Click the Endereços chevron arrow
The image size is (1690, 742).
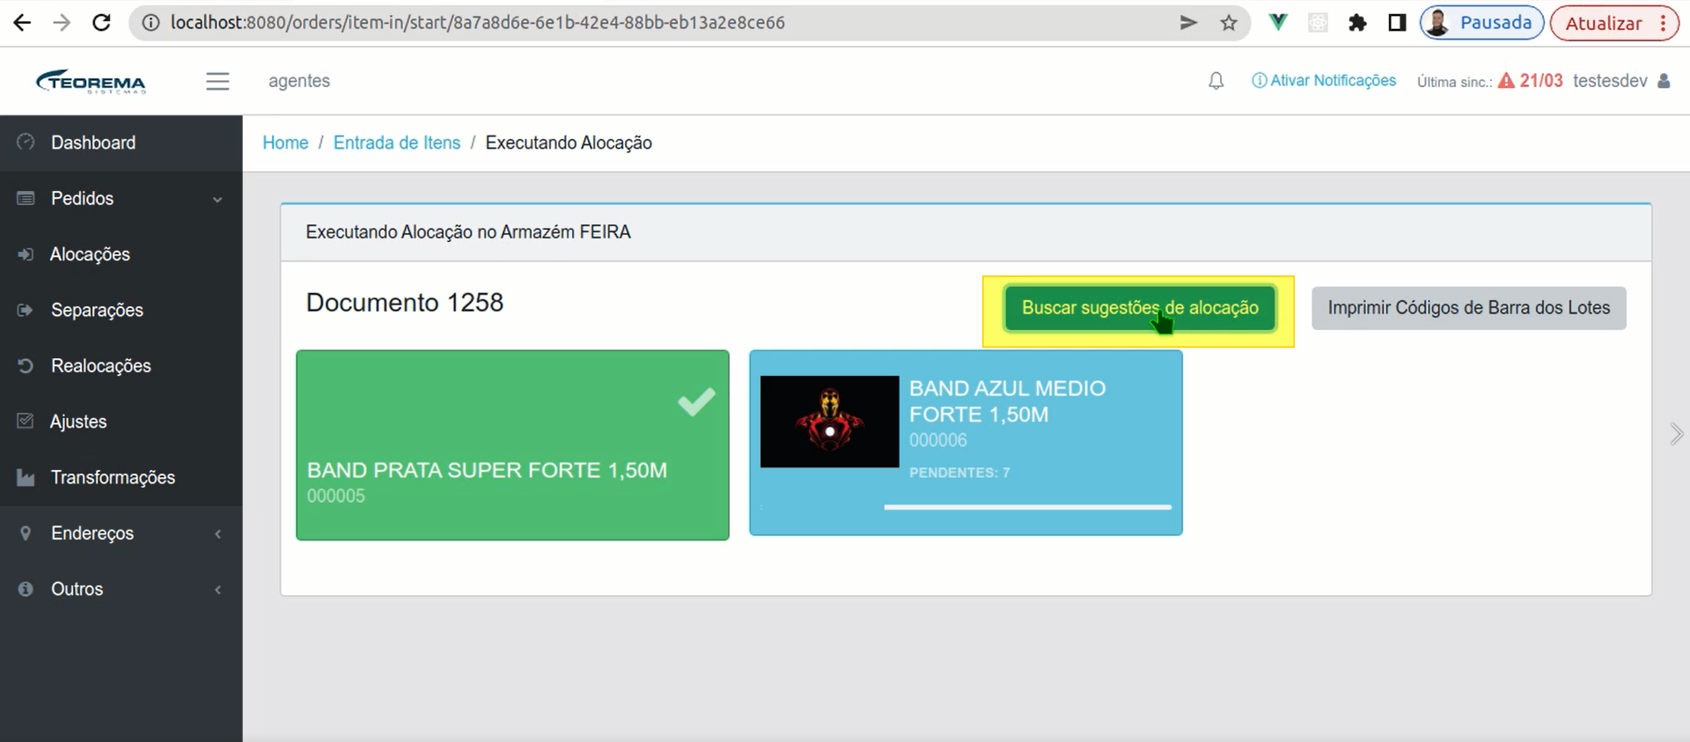217,534
